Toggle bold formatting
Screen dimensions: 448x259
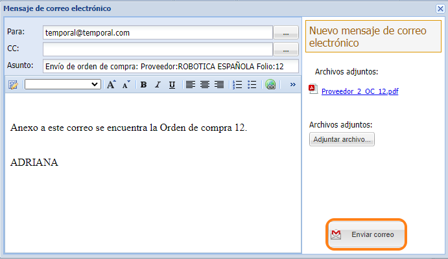(143, 85)
